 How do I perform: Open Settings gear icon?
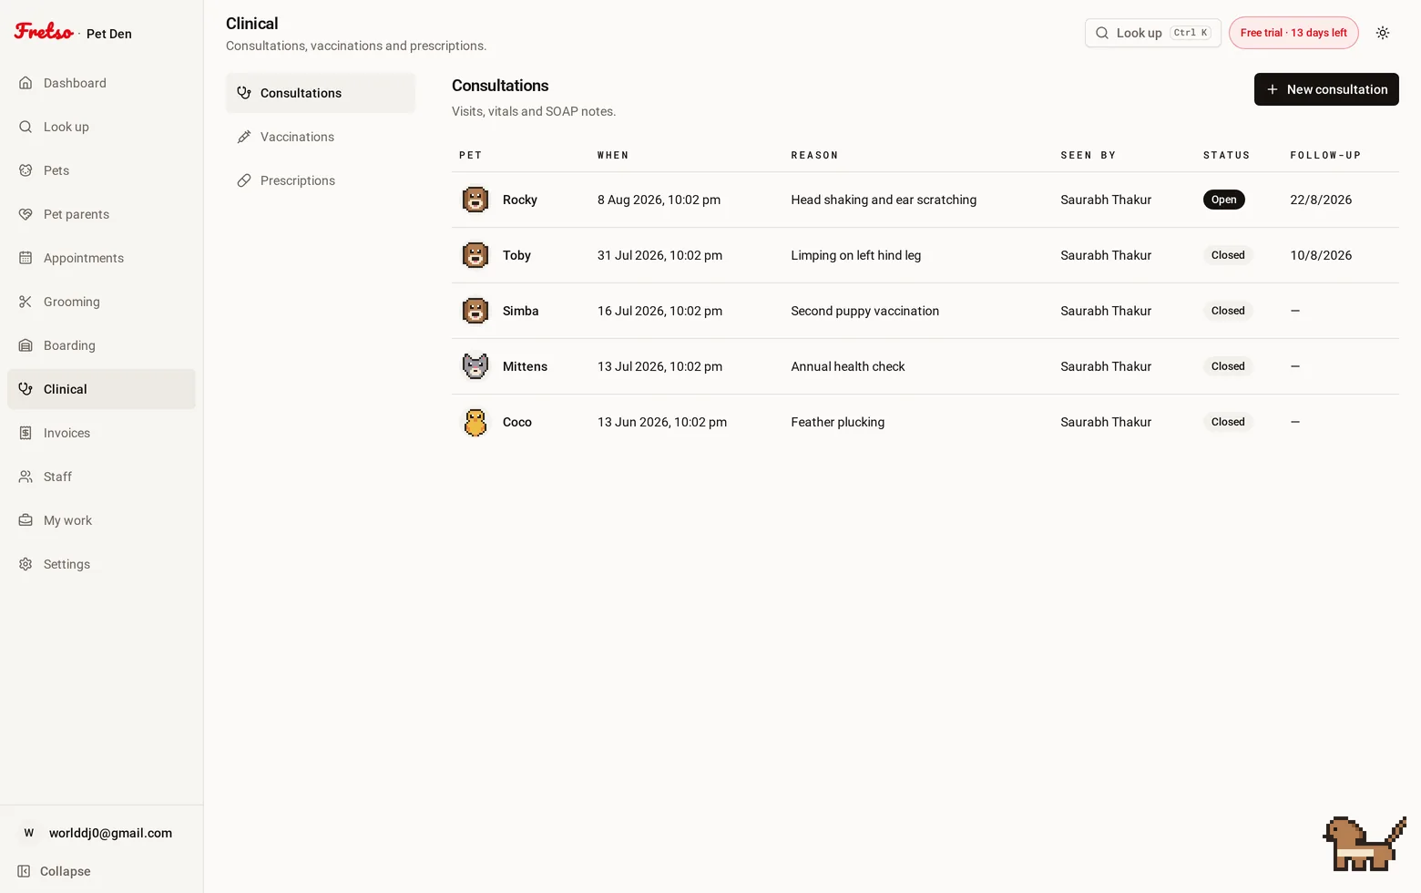26,564
